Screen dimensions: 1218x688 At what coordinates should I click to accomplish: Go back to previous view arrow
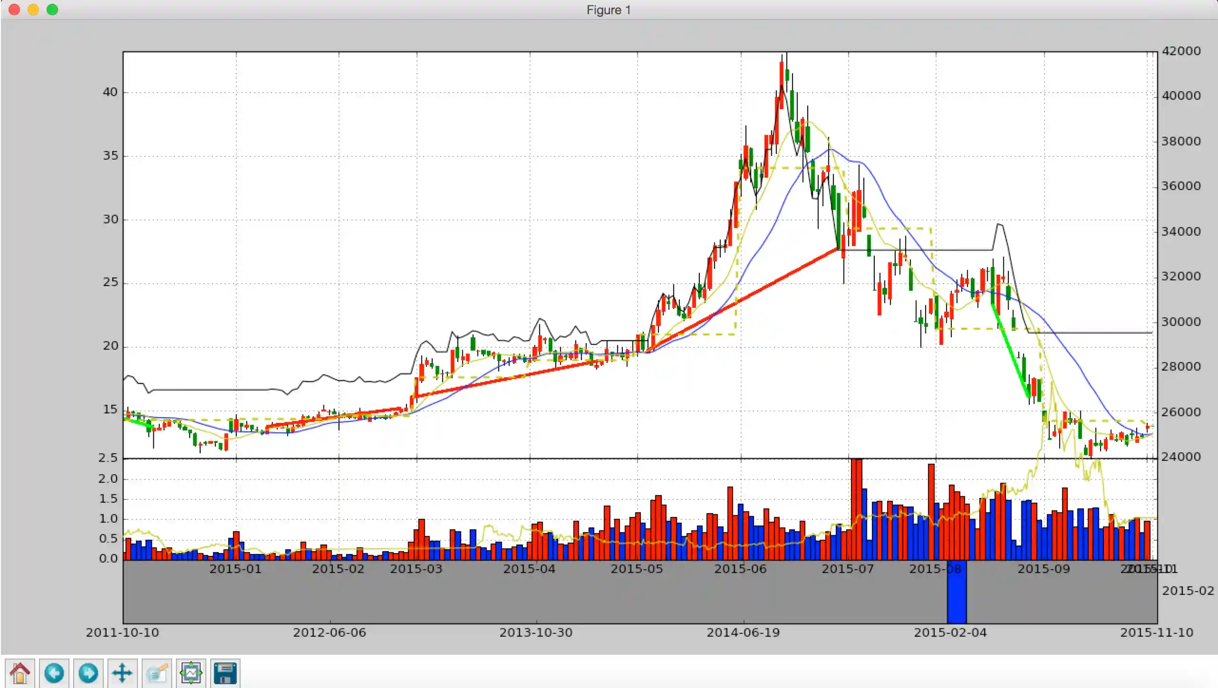click(x=54, y=673)
